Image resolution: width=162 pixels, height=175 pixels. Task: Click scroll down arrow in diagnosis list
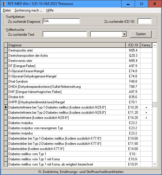[x=155, y=164]
